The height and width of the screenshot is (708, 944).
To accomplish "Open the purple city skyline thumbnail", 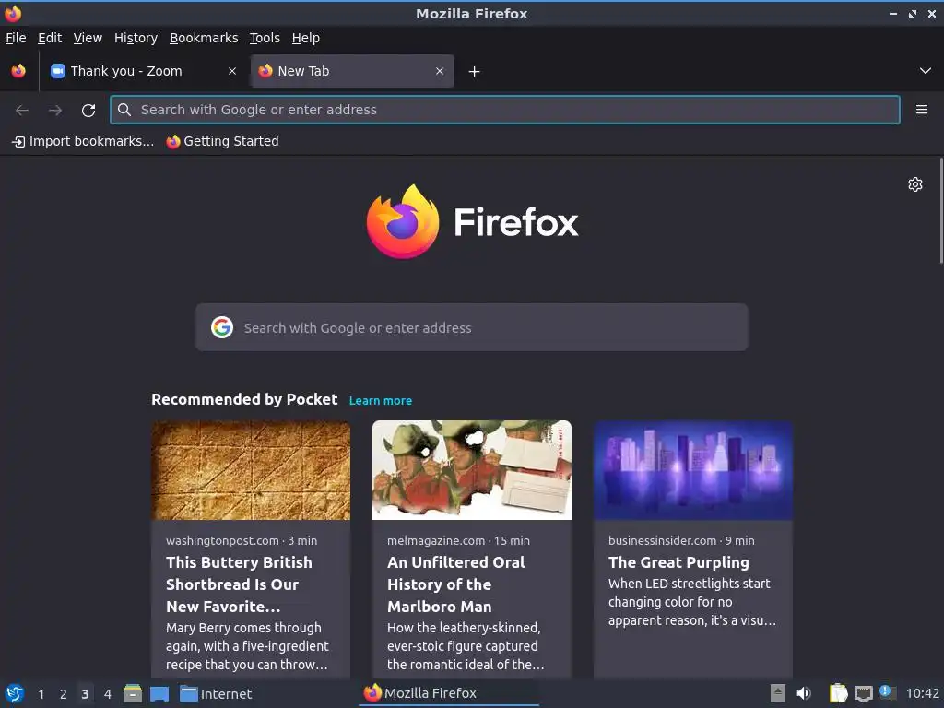I will pyautogui.click(x=693, y=470).
